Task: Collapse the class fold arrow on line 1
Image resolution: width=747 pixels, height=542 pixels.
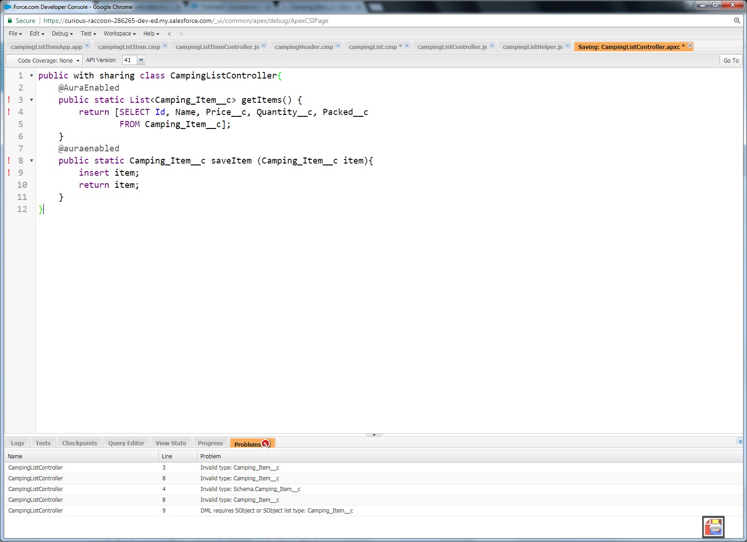Action: [31, 76]
